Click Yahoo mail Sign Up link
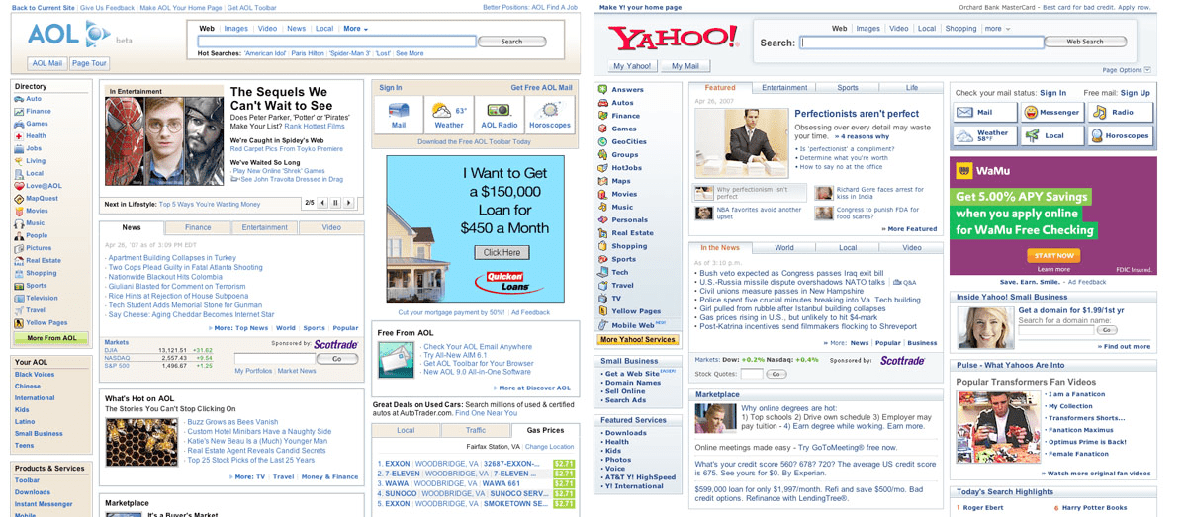This screenshot has width=1187, height=517. (1136, 93)
